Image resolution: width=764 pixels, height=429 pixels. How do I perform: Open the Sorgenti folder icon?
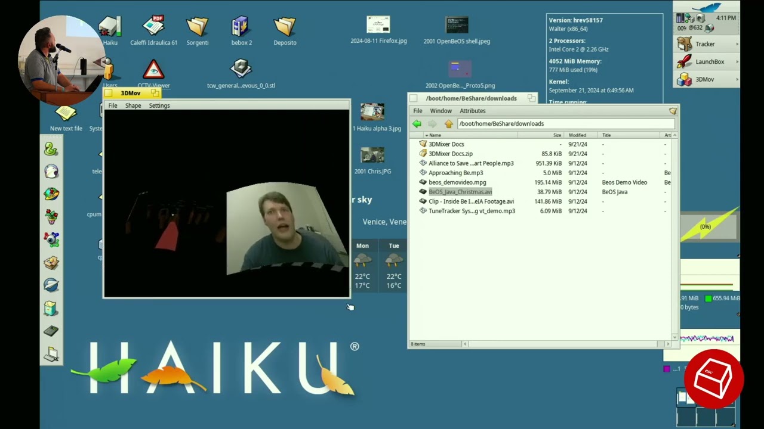tap(197, 26)
